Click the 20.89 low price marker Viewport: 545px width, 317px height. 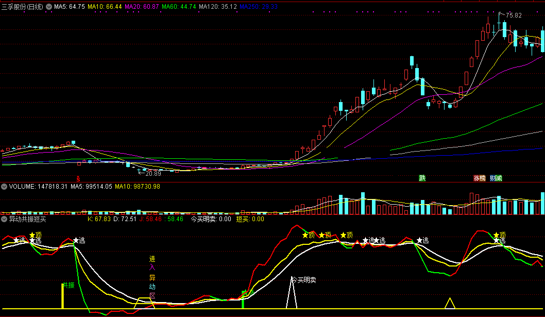click(x=153, y=173)
